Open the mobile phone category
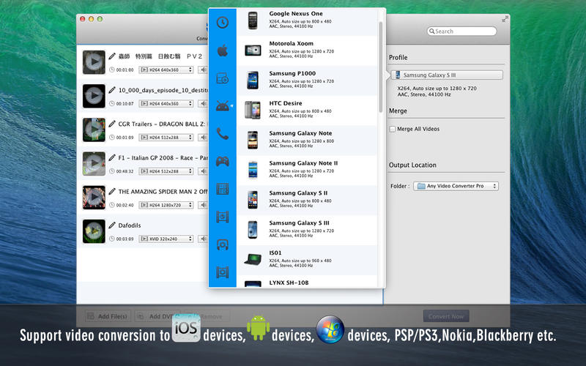The height and width of the screenshot is (366, 586). point(222,134)
